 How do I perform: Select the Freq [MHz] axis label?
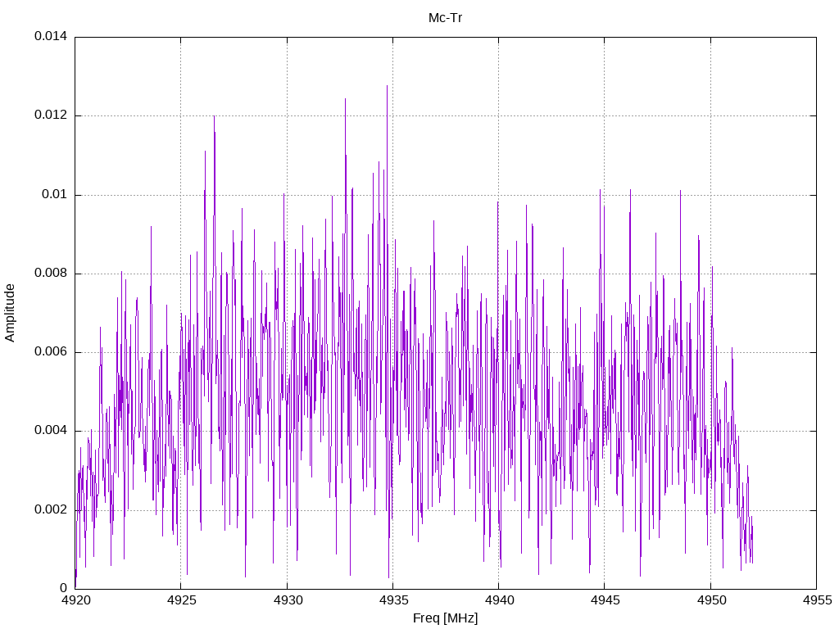pos(445,618)
